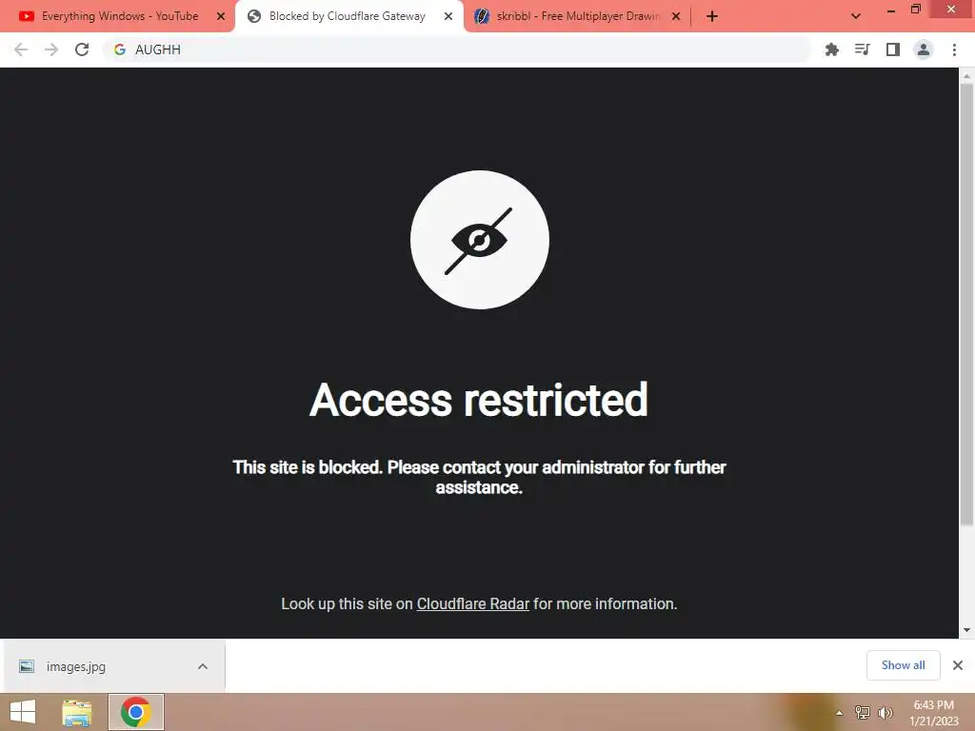Expand options for images.jpg download

point(203,666)
